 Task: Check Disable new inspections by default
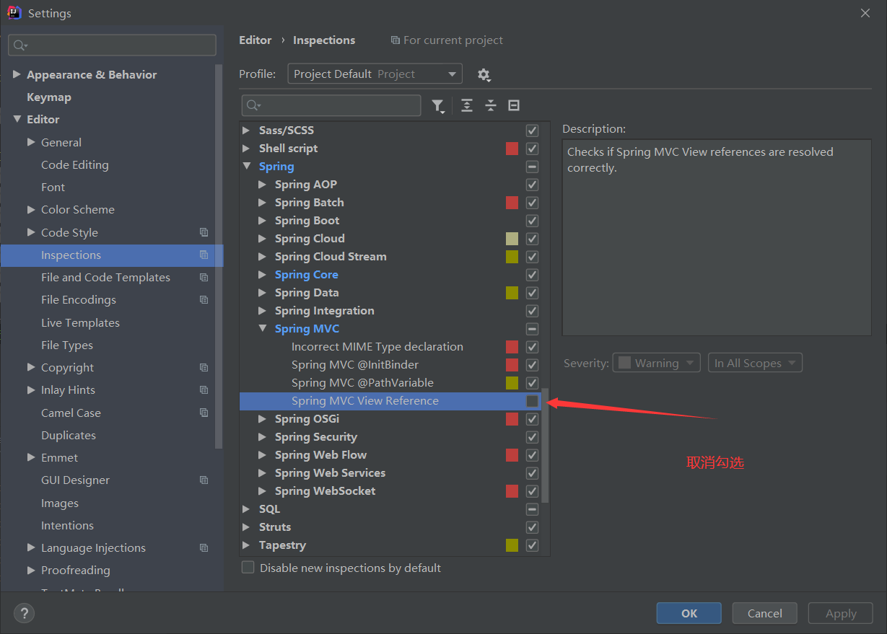[248, 568]
